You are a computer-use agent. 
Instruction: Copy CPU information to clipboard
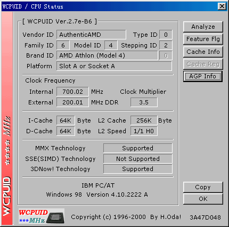pyautogui.click(x=203, y=187)
